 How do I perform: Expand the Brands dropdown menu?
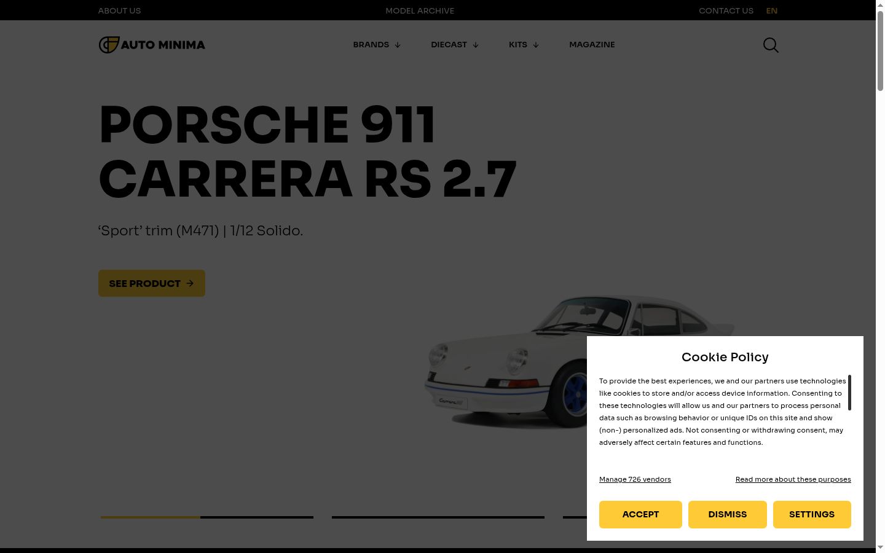(x=377, y=45)
